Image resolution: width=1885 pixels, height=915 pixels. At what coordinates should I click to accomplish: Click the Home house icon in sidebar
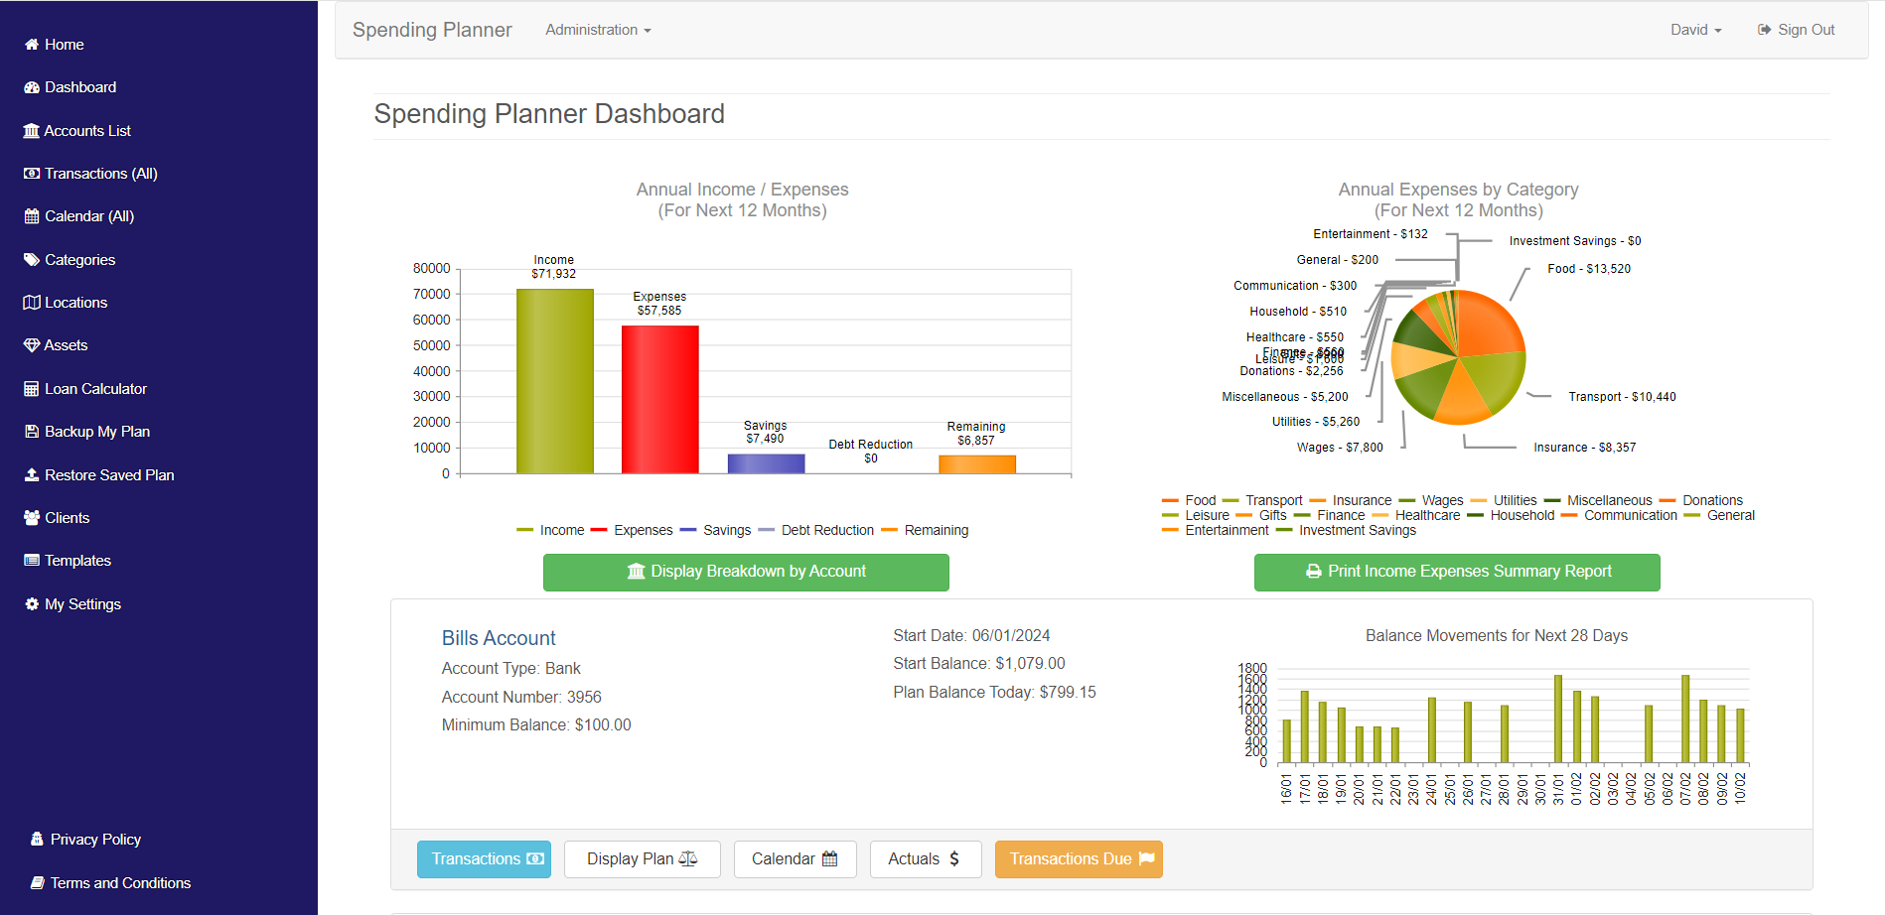click(x=32, y=45)
